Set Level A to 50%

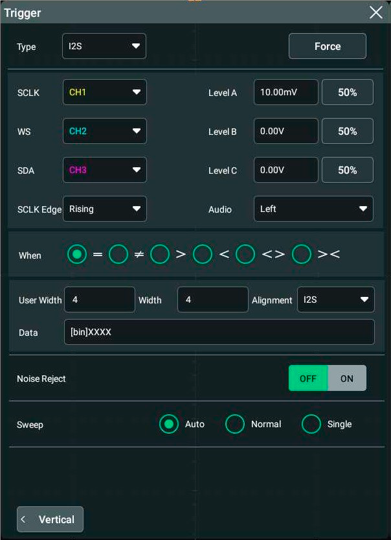(348, 92)
